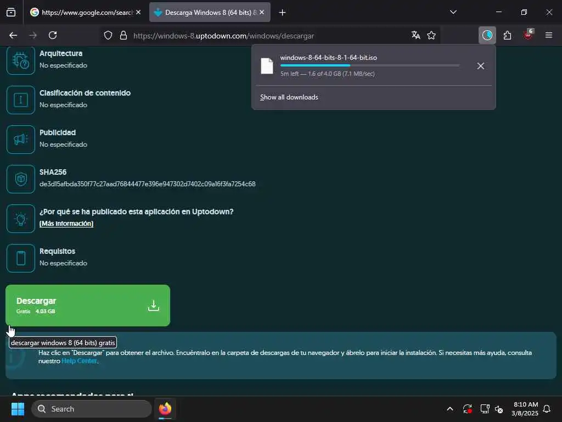Open tracking protection shield icon

coord(108,35)
